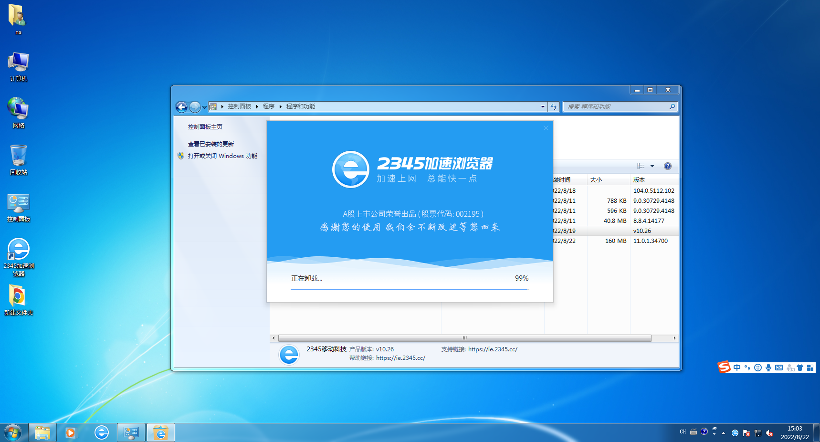
Task: Sort by the 版本 column header
Action: click(654, 180)
